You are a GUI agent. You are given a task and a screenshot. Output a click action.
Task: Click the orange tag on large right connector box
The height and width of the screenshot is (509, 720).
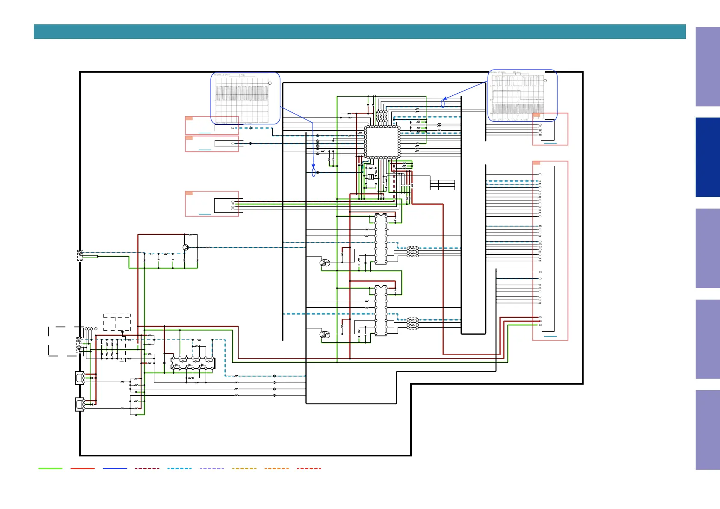coord(537,163)
